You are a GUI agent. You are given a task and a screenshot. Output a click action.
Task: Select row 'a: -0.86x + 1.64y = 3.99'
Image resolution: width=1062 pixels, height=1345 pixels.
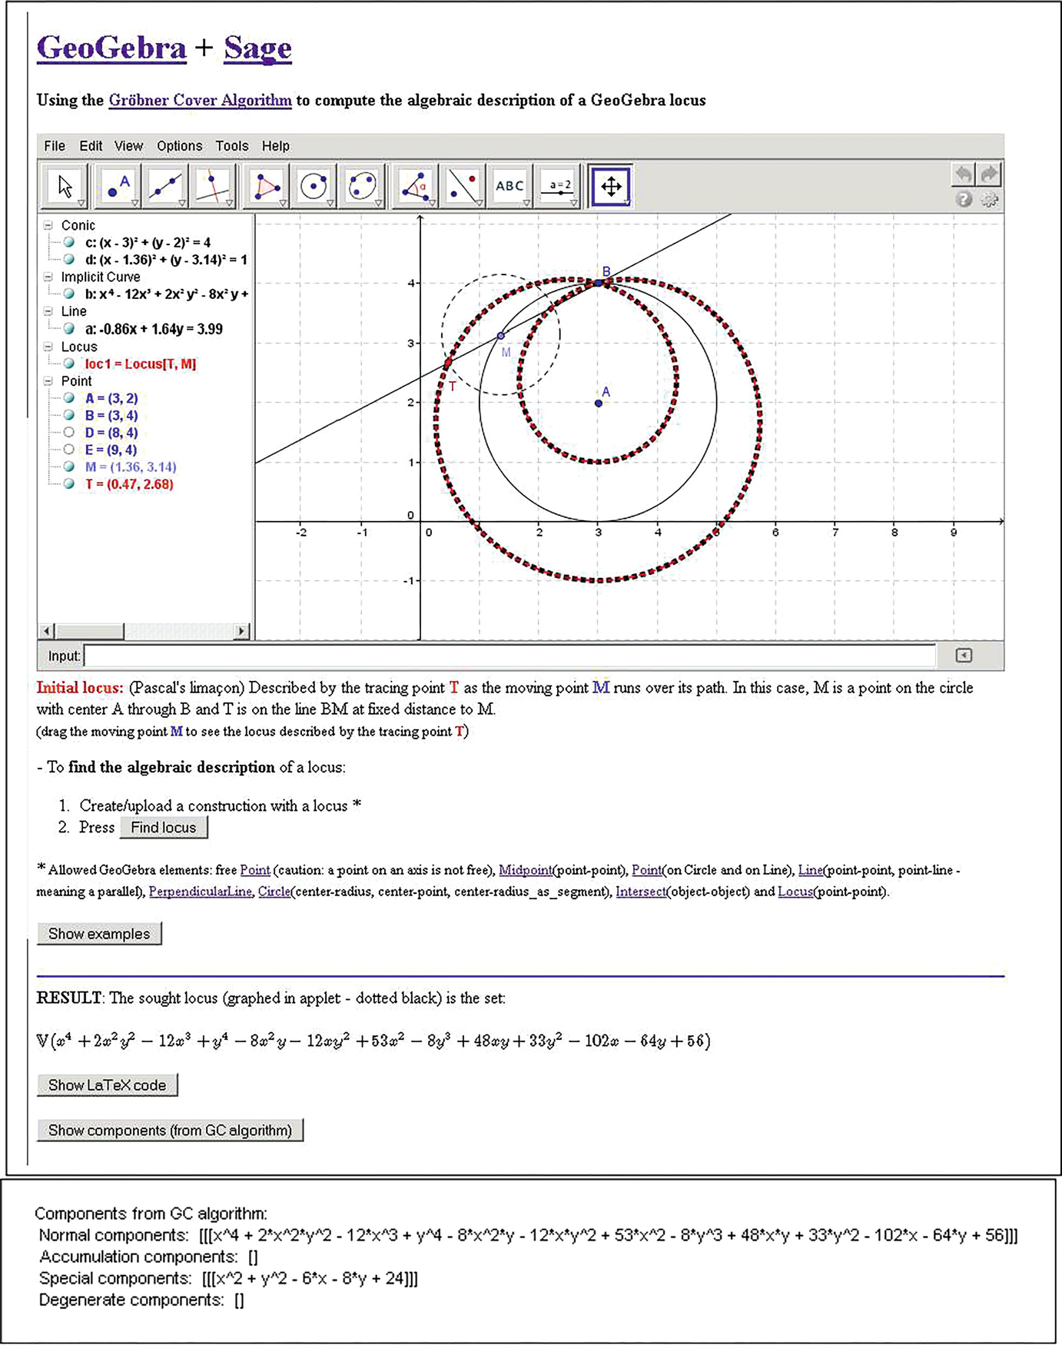154,329
